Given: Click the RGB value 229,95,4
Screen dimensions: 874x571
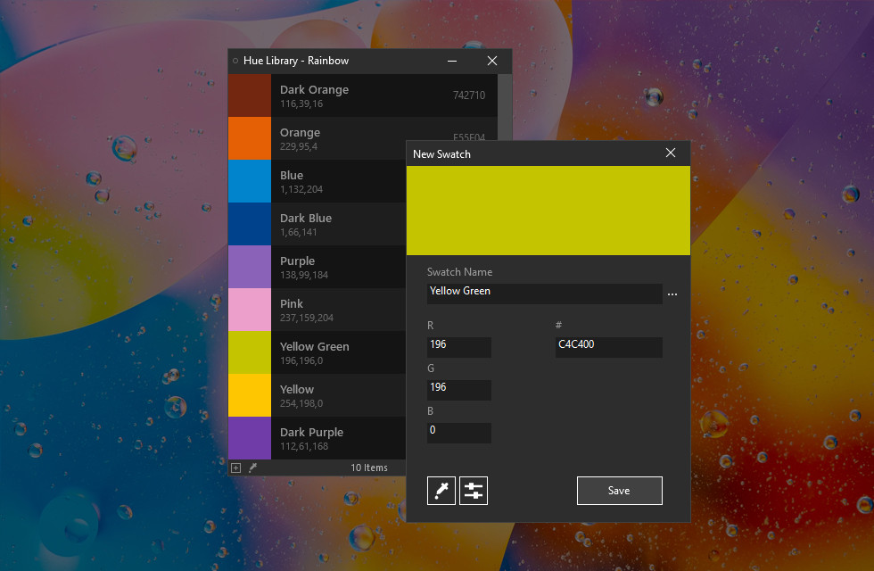Looking at the screenshot, I should pyautogui.click(x=299, y=146).
